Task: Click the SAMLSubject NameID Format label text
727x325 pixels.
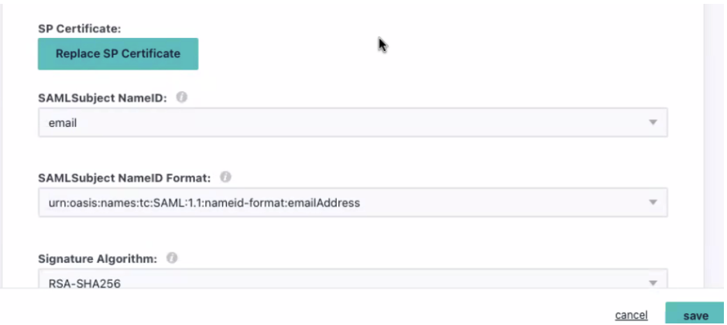Action: (x=124, y=178)
